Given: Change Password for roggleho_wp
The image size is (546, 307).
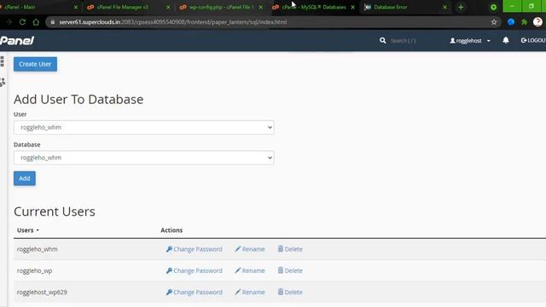Looking at the screenshot, I should [194, 271].
